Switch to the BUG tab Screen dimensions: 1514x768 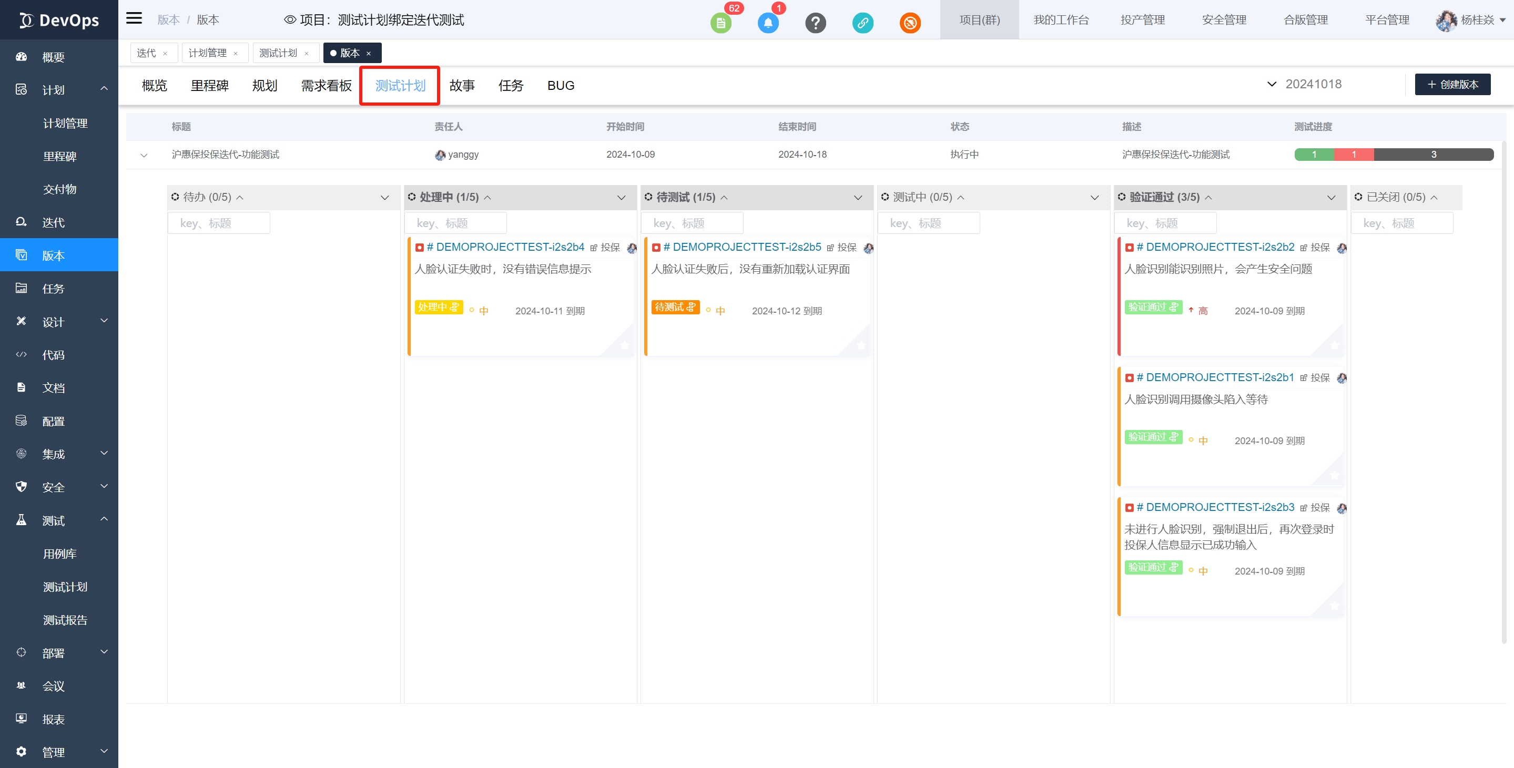point(561,86)
